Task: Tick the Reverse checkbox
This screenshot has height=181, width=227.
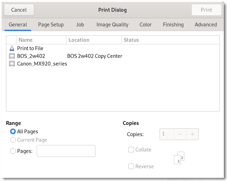Action: pos(131,166)
